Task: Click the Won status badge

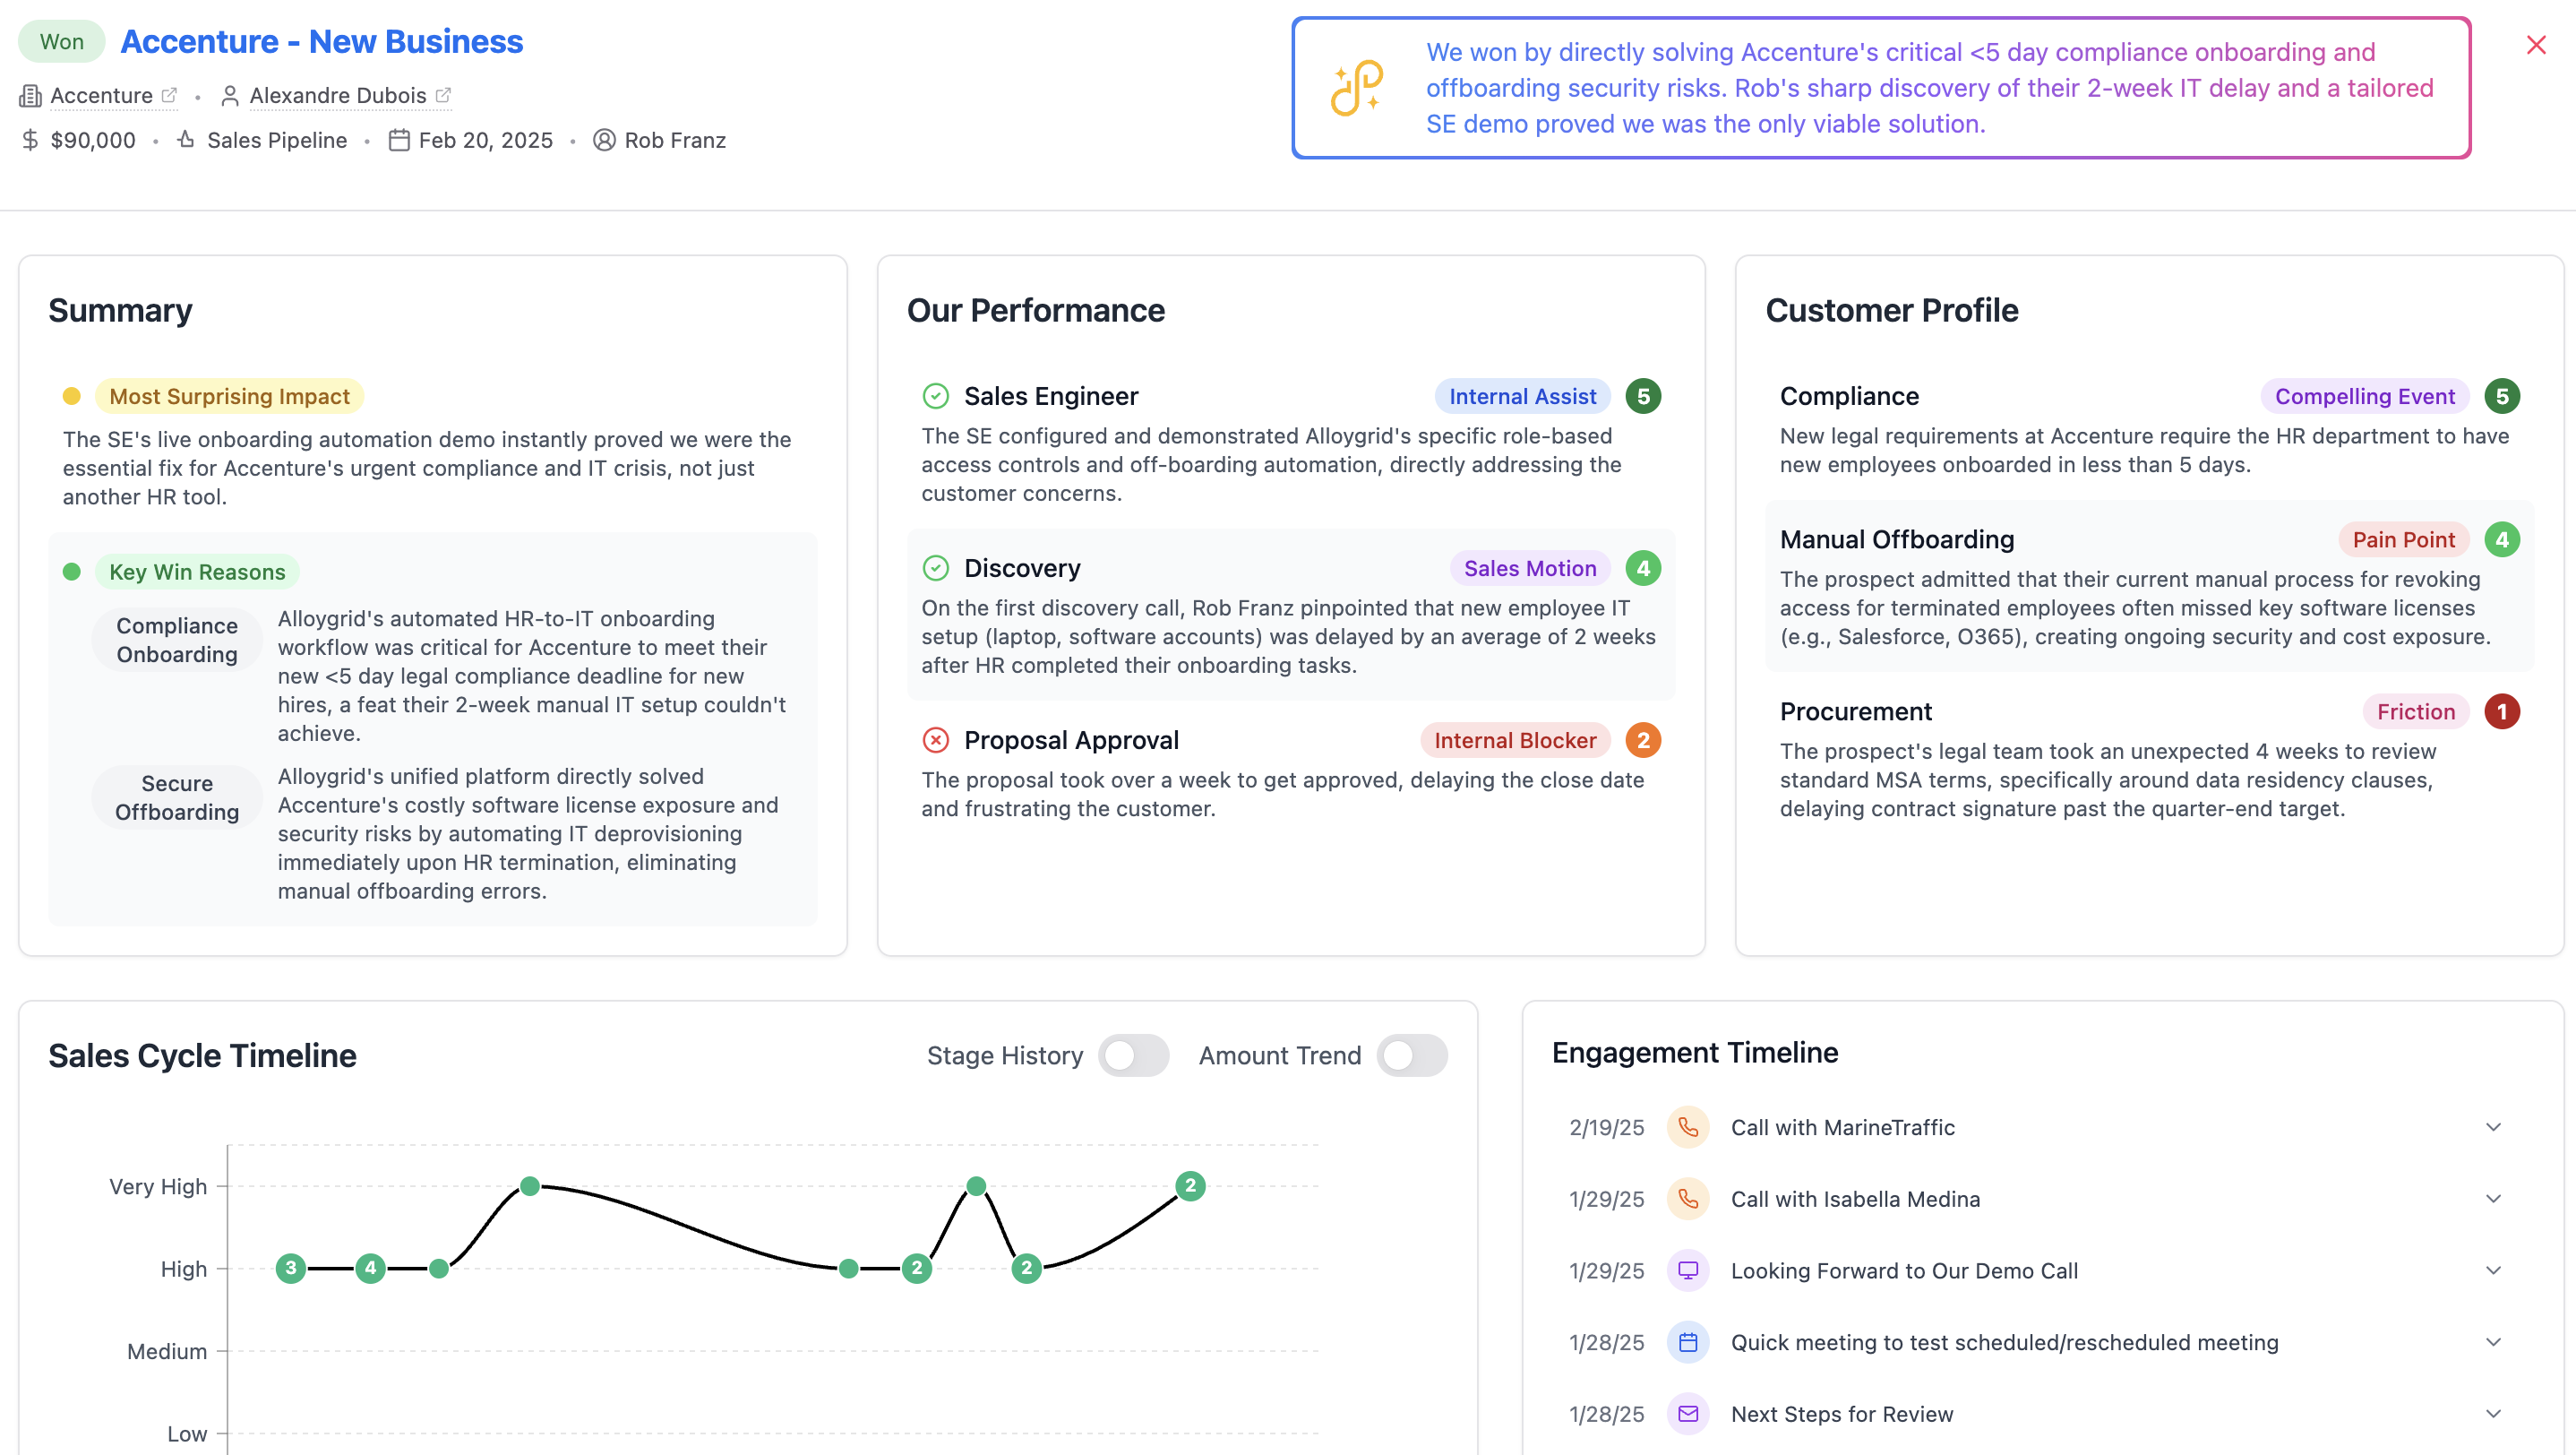Action: coord(61,41)
